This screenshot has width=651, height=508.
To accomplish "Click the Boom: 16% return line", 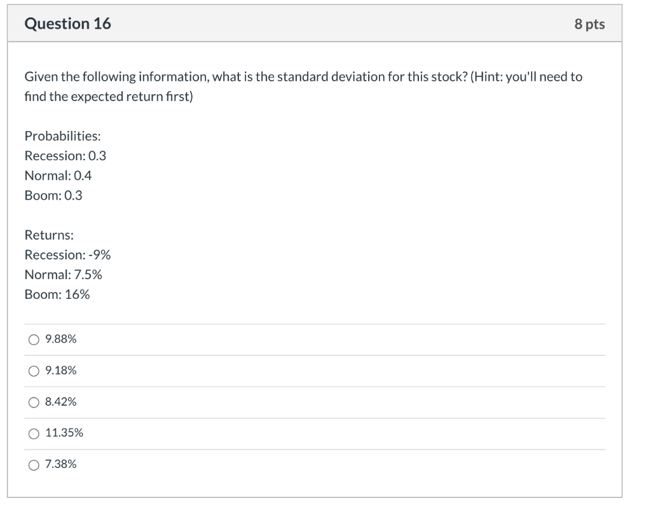I will click(x=57, y=294).
